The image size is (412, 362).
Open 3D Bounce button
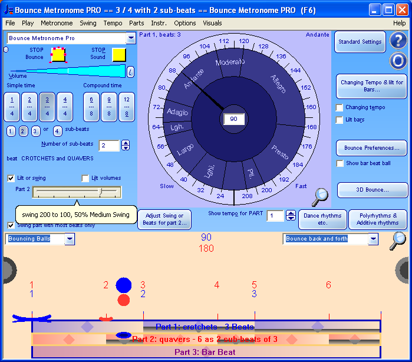(x=373, y=190)
